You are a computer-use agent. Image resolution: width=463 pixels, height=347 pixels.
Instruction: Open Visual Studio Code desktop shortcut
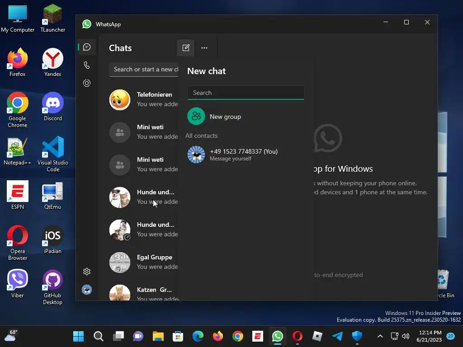click(52, 154)
